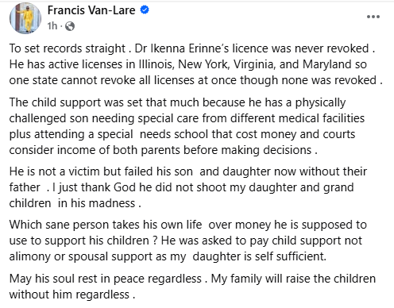Click the paragraph starting 'Which sane person takes'

click(x=188, y=241)
